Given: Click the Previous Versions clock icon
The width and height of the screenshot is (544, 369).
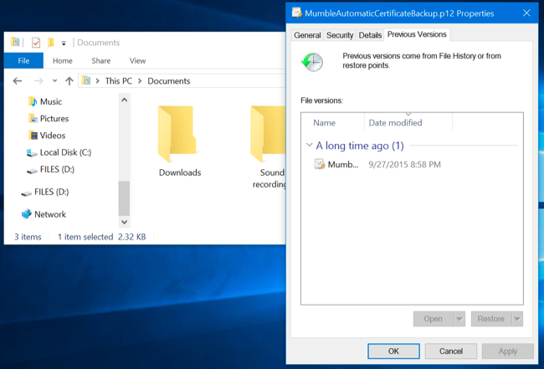Looking at the screenshot, I should (x=312, y=62).
